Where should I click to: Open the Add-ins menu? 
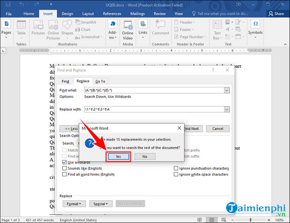coord(113,29)
